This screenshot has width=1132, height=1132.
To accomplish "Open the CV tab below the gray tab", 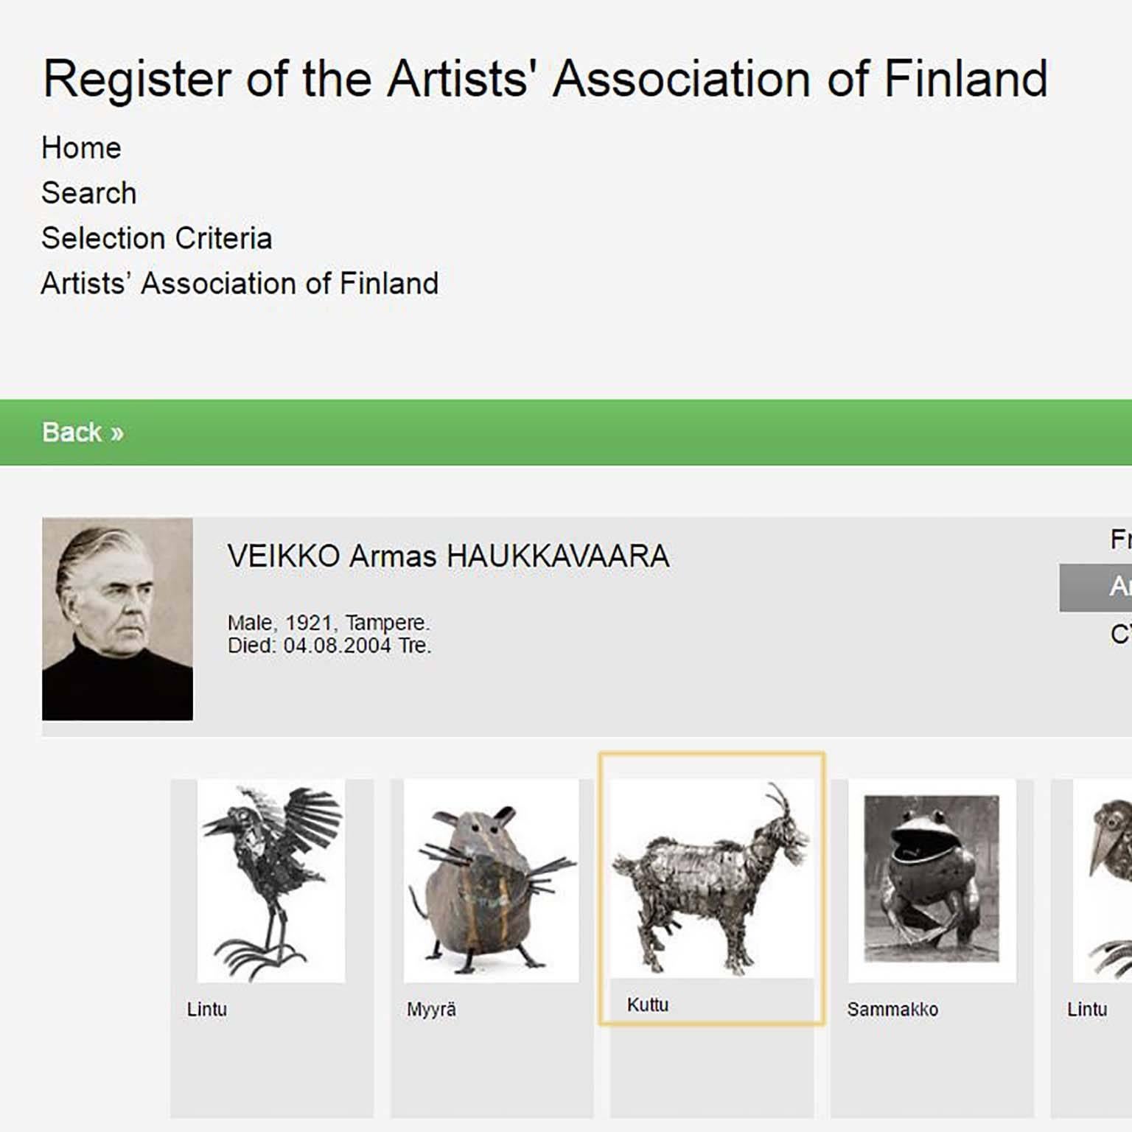I will [x=1120, y=634].
